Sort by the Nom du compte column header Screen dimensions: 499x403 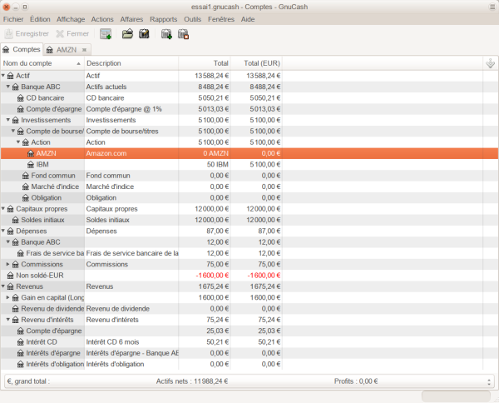pyautogui.click(x=42, y=63)
